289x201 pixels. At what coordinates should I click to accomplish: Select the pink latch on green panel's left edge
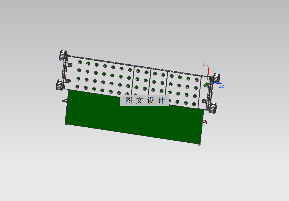coord(65,101)
